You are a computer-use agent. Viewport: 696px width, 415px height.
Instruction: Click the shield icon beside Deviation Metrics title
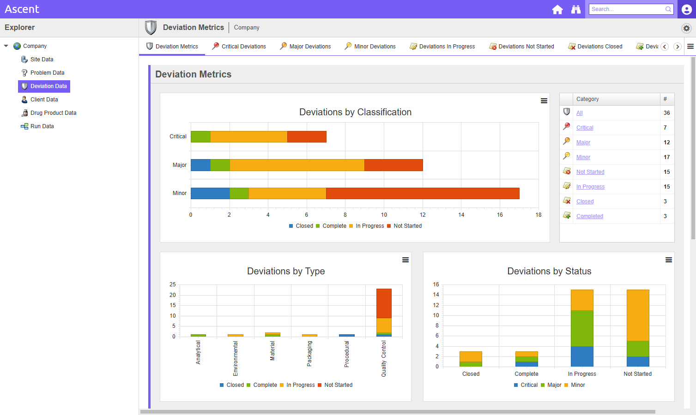click(x=151, y=28)
